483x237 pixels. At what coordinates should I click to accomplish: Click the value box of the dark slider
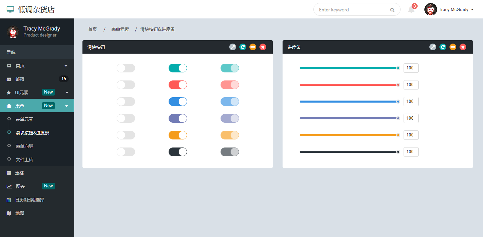pyautogui.click(x=411, y=152)
